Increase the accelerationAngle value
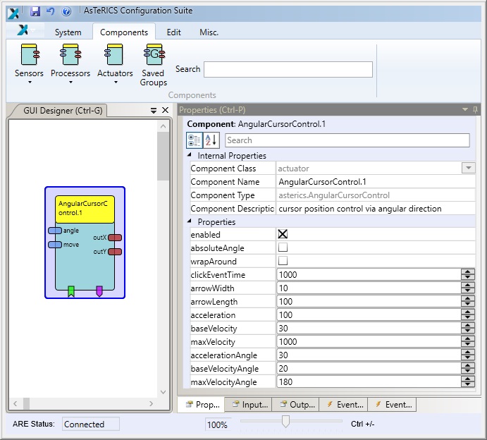This screenshot has height=440, width=487. coord(468,352)
